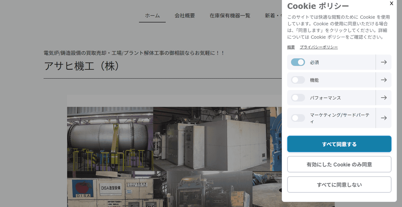Enable the パフォーマンス cookies toggle
Viewport: 402px width, 207px height.
(x=297, y=98)
